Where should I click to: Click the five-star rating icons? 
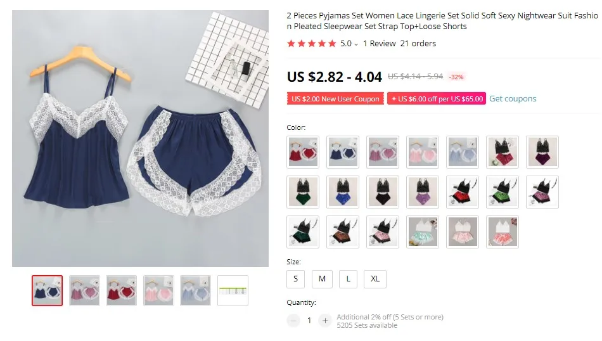311,43
